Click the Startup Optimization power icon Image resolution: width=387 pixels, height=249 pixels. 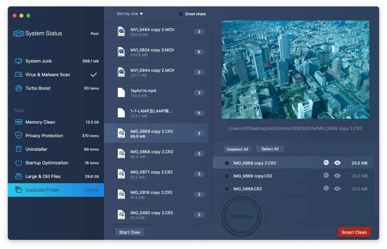click(x=19, y=163)
